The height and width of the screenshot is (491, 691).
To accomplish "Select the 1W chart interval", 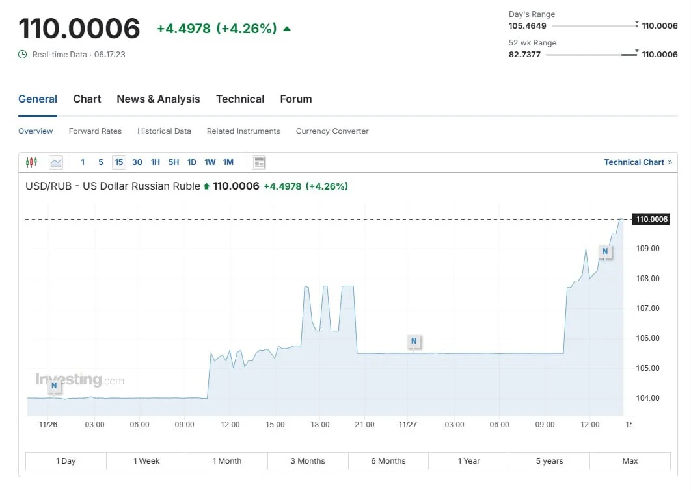I will click(x=210, y=162).
